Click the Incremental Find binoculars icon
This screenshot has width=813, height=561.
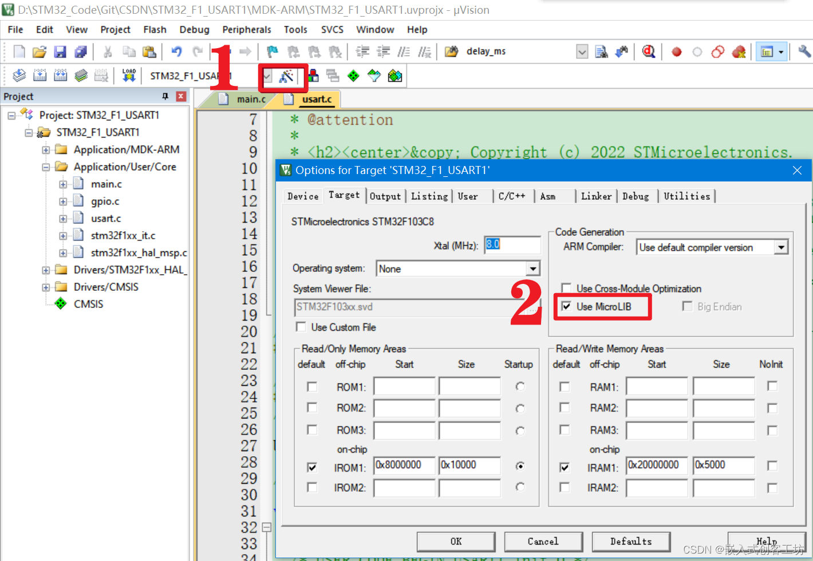(622, 52)
